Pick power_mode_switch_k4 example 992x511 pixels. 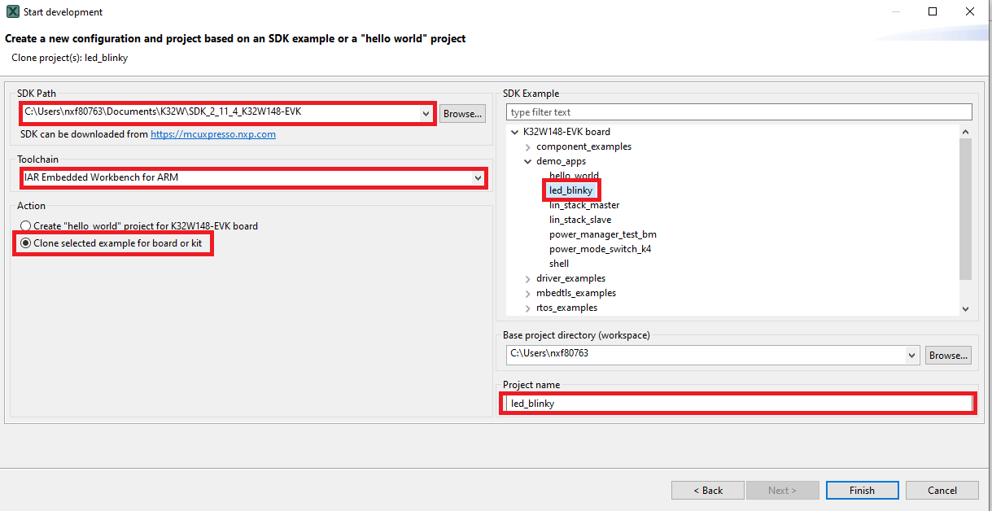pos(600,249)
